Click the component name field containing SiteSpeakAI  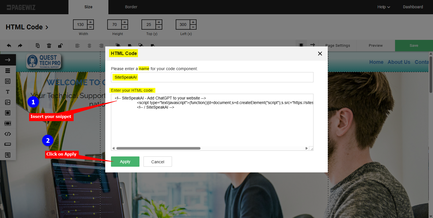point(212,77)
